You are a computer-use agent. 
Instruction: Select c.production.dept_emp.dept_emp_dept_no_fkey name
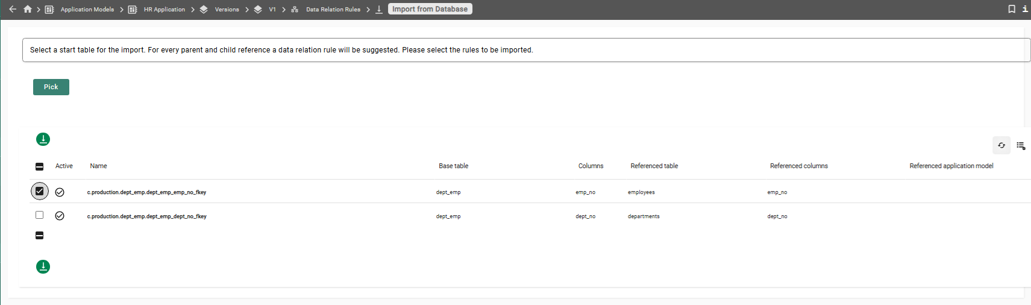click(147, 216)
